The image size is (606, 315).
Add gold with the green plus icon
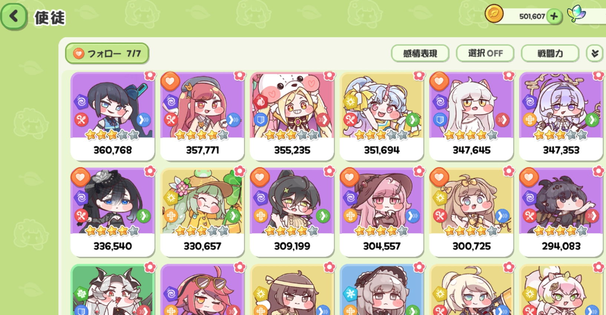[554, 16]
